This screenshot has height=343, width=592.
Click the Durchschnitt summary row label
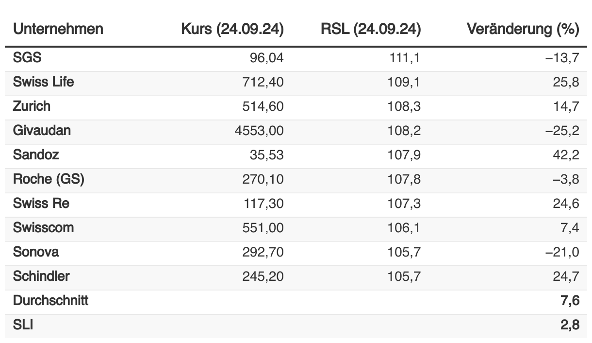(50, 301)
